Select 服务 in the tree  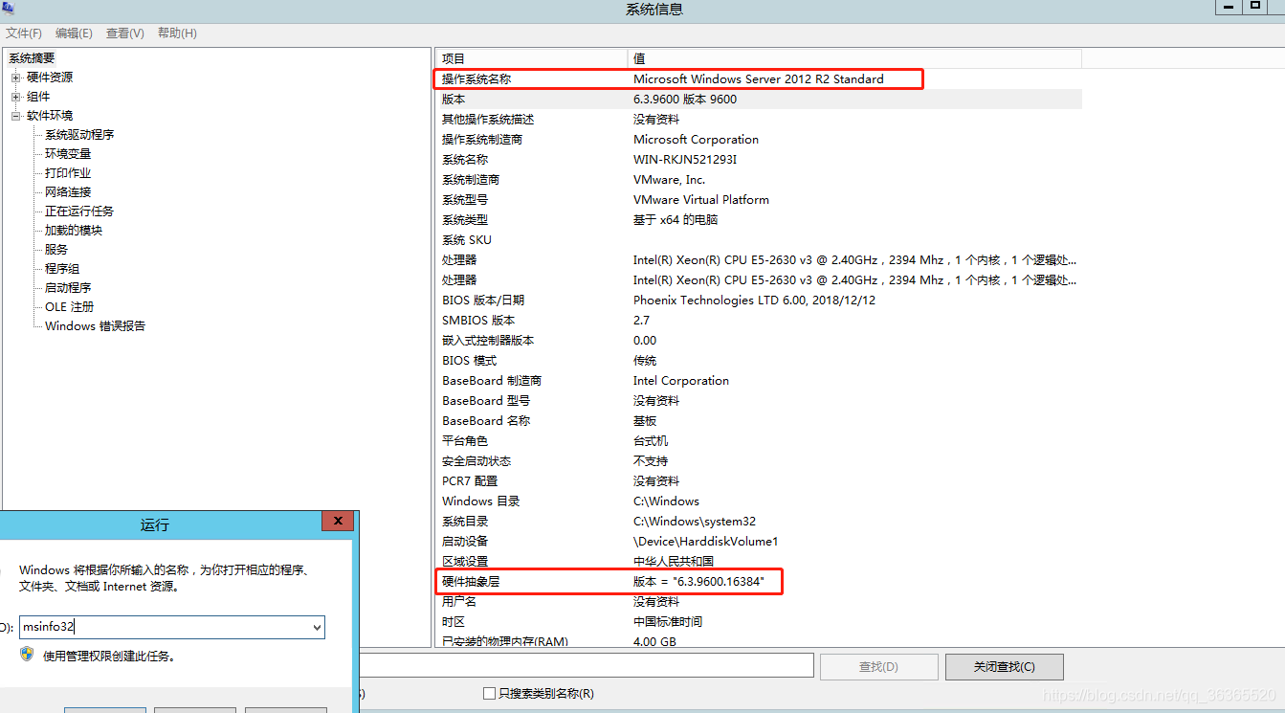pyautogui.click(x=56, y=250)
